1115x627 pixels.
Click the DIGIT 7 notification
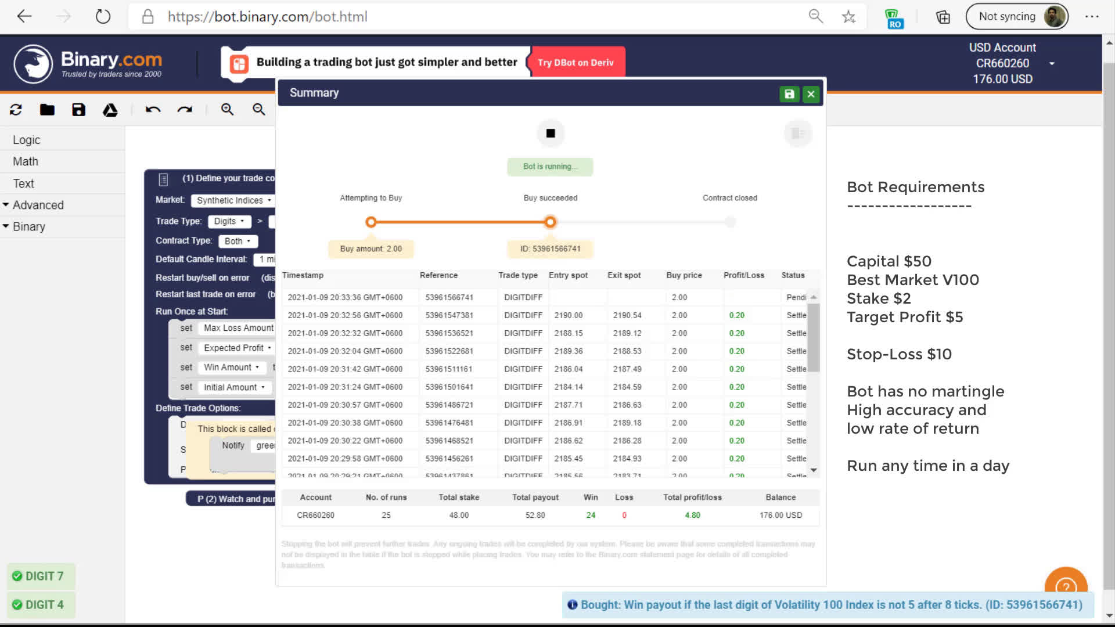[x=41, y=576]
